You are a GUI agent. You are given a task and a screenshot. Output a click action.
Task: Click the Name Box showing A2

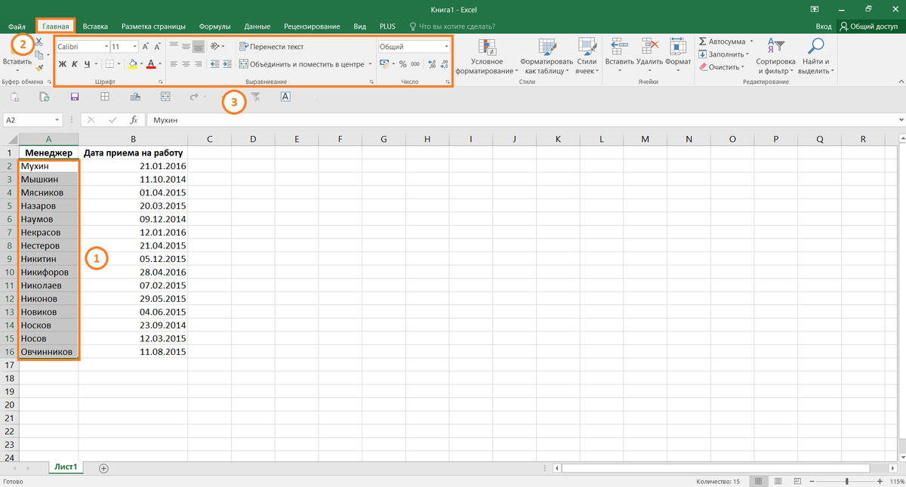pyautogui.click(x=32, y=120)
